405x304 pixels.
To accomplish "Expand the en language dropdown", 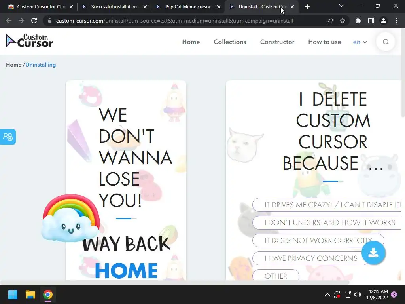I will 360,42.
